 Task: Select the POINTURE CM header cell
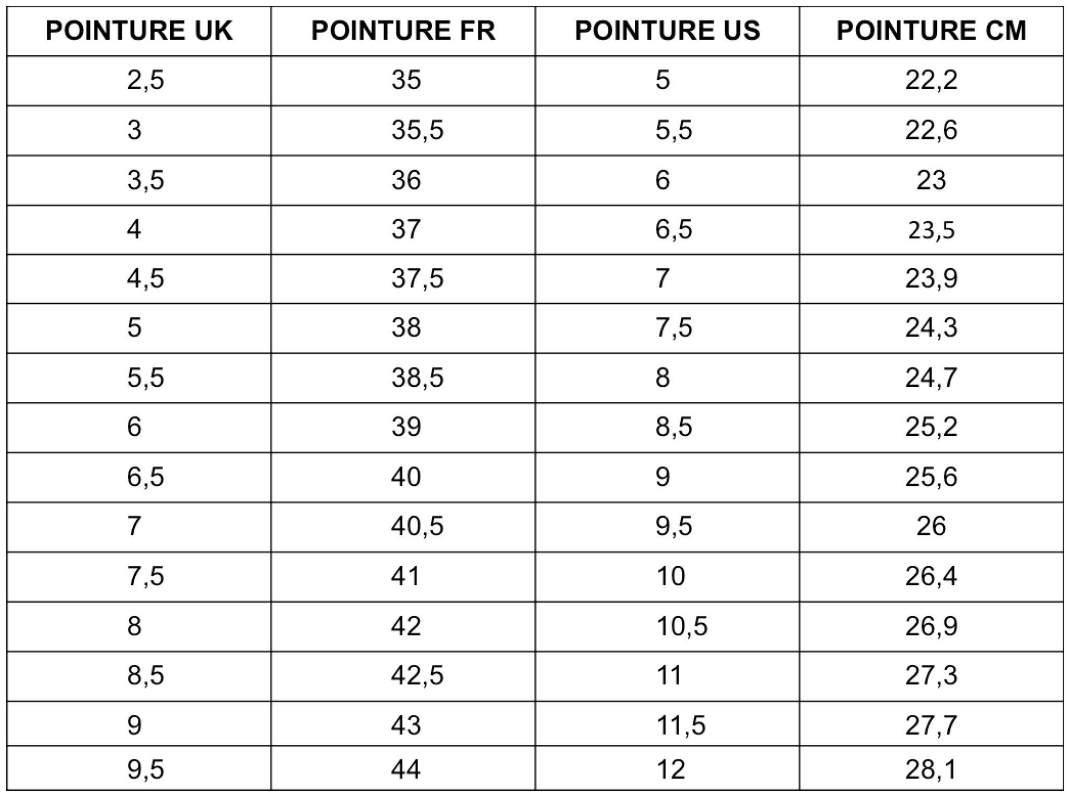[x=931, y=31]
